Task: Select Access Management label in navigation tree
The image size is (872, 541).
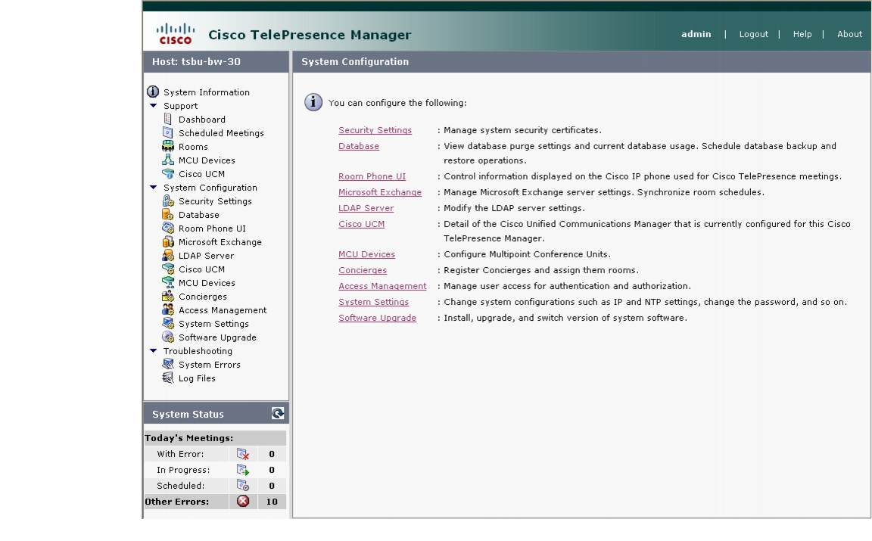Action: pos(223,310)
